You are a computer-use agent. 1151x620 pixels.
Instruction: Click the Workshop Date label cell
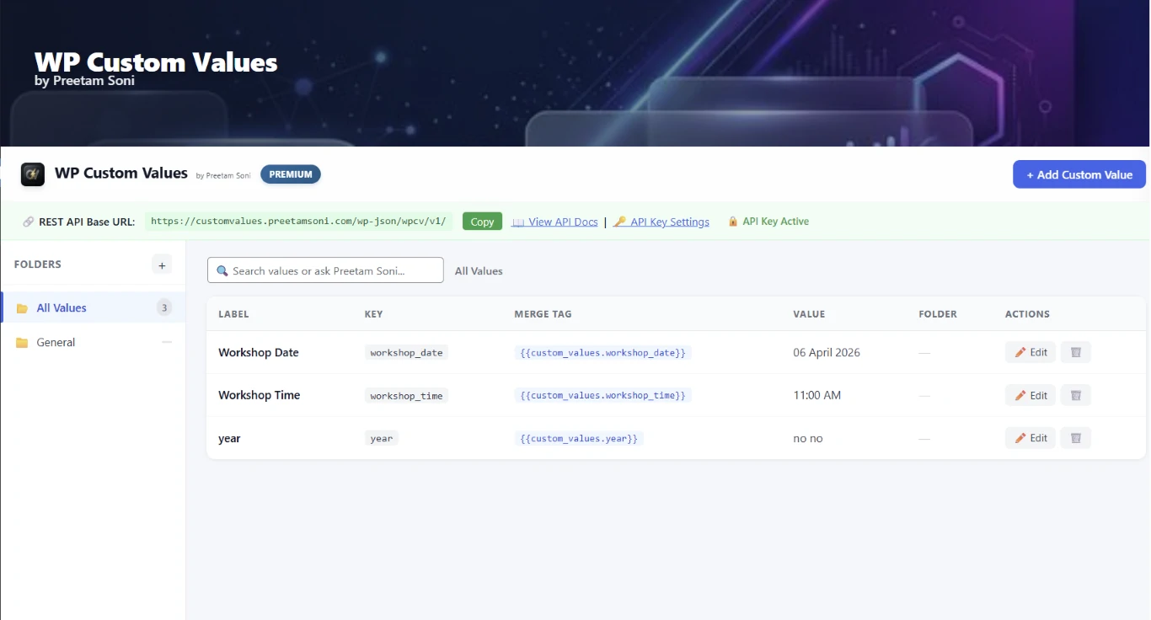(x=259, y=352)
